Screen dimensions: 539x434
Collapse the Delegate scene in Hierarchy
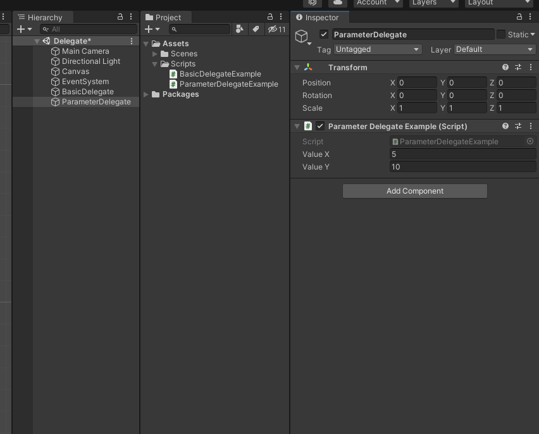tap(37, 41)
